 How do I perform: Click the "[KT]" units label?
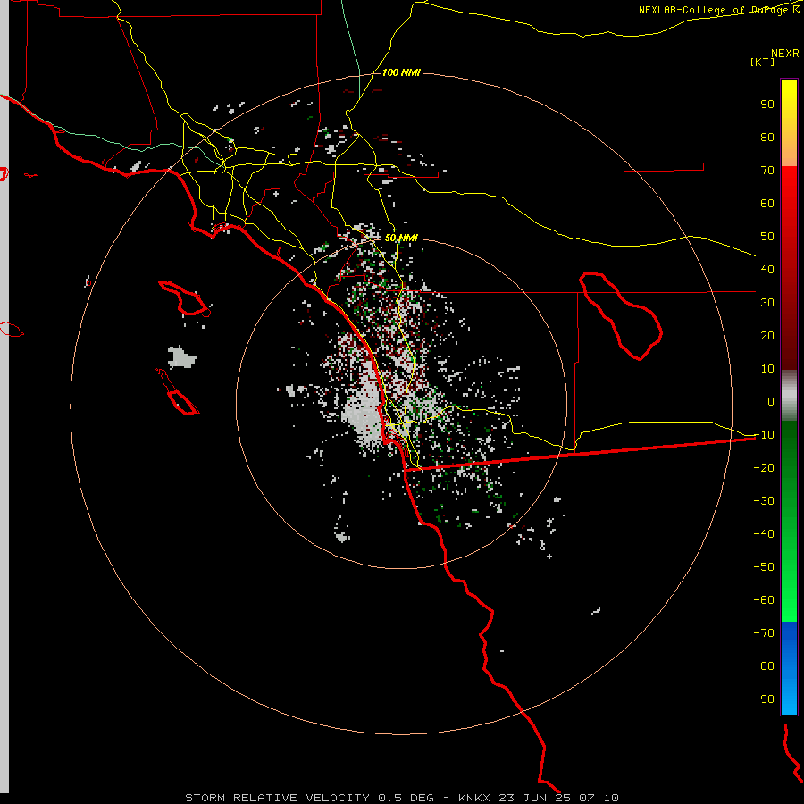pyautogui.click(x=763, y=62)
